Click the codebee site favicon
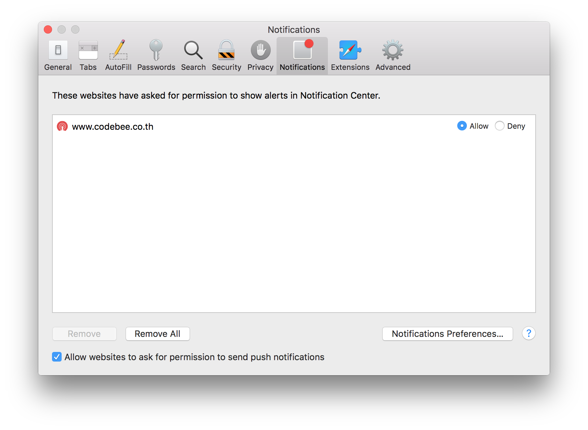Image resolution: width=588 pixels, height=430 pixels. point(62,126)
